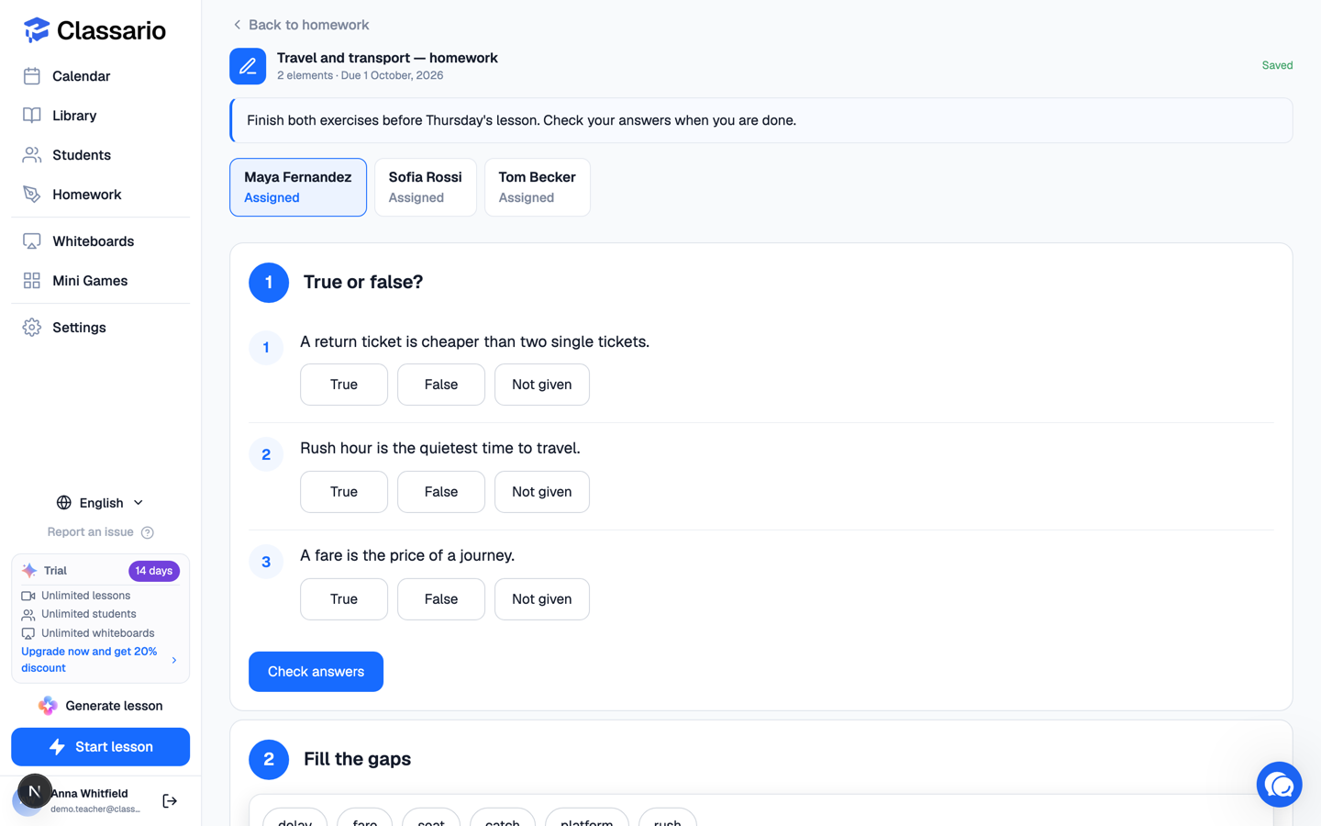The height and width of the screenshot is (826, 1321).
Task: Choose False for the fare statement
Action: click(x=441, y=599)
